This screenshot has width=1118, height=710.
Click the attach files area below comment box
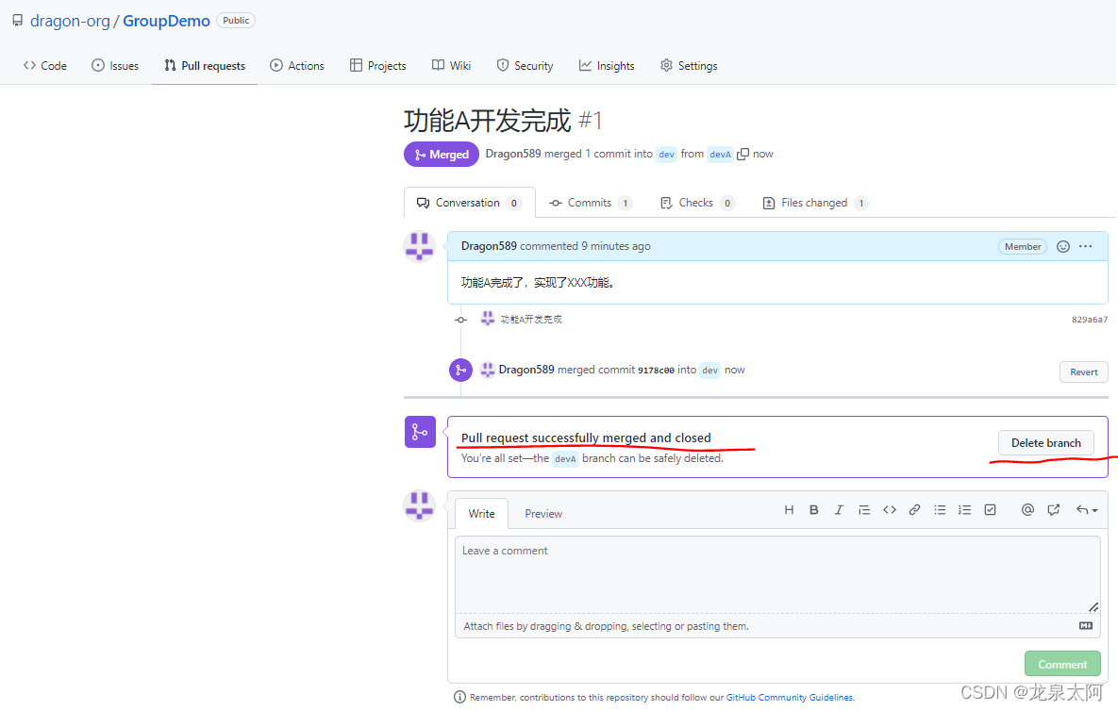click(777, 625)
